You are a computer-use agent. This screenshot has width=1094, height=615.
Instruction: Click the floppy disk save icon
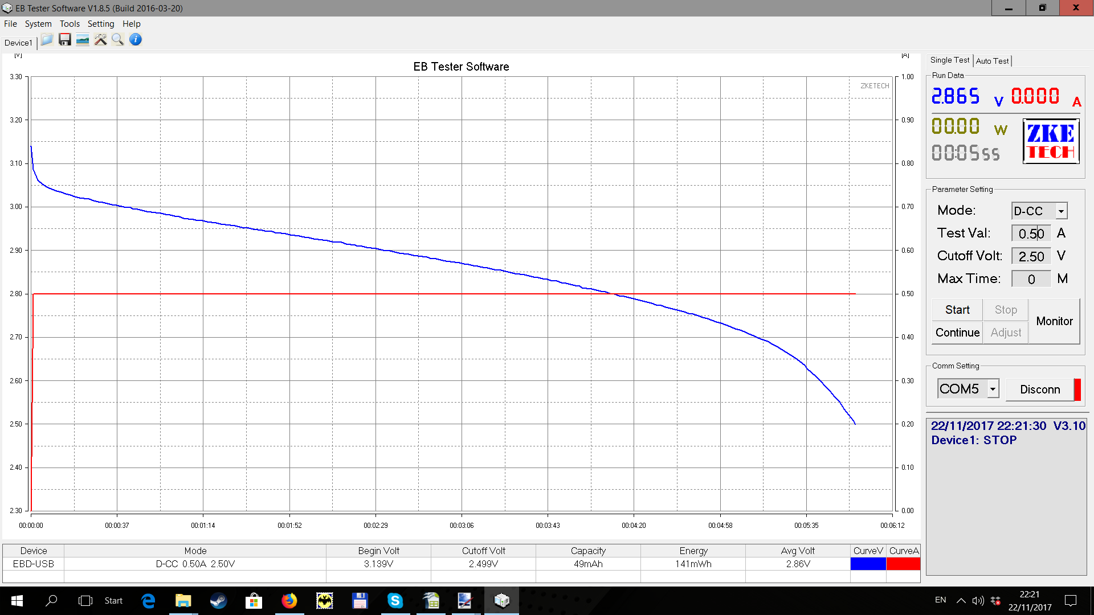65,40
